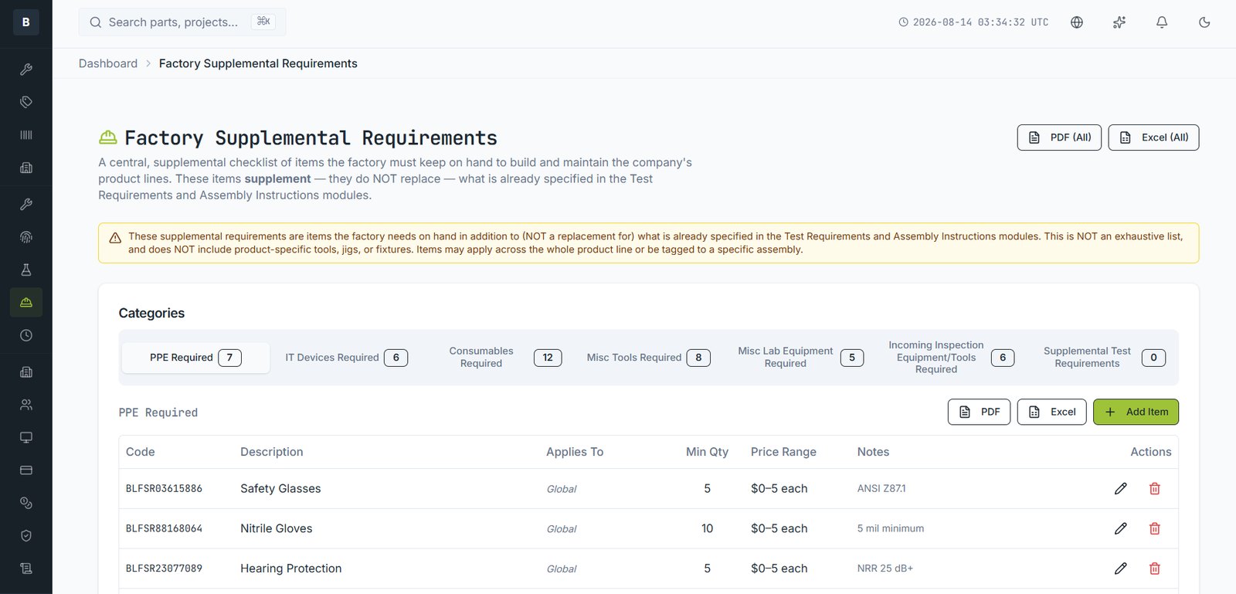The height and width of the screenshot is (594, 1236).
Task: Edit the Hearing Protection row with the pencil
Action: (x=1121, y=569)
